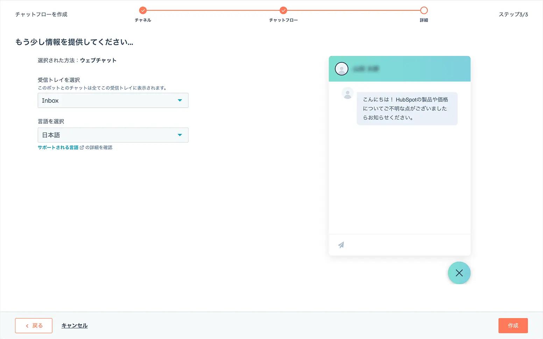The height and width of the screenshot is (339, 543).
Task: Open the サポートされる言語 link
Action: [x=58, y=147]
